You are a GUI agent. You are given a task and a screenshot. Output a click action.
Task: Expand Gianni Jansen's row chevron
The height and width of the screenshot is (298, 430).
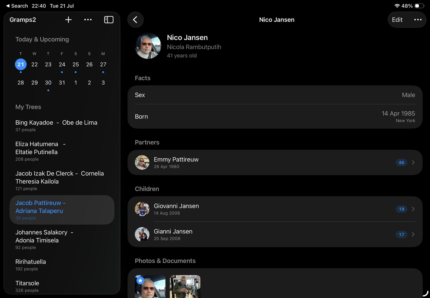tap(413, 234)
